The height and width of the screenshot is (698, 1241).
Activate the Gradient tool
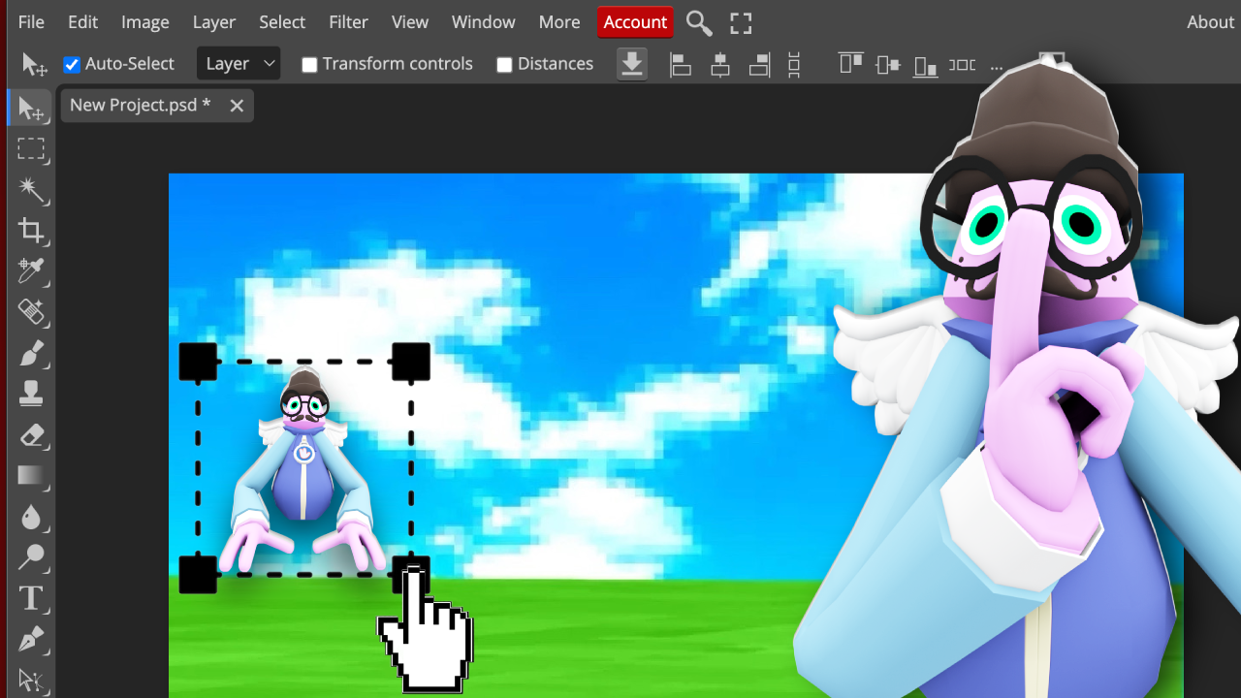[x=31, y=475]
